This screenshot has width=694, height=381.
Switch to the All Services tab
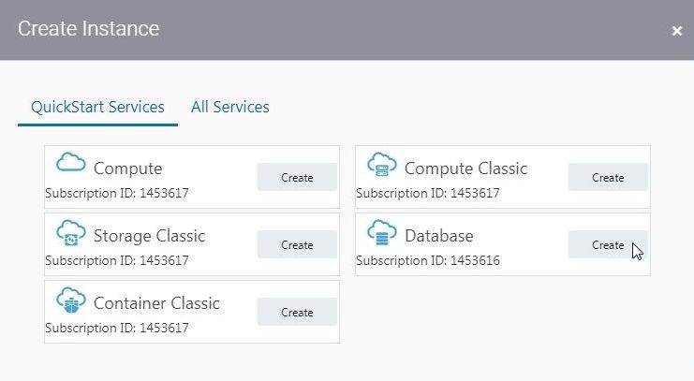point(230,107)
